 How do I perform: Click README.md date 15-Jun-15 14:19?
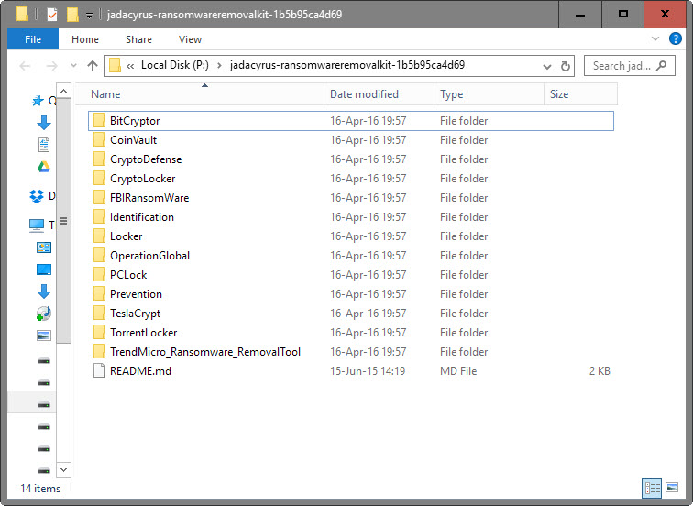click(368, 370)
